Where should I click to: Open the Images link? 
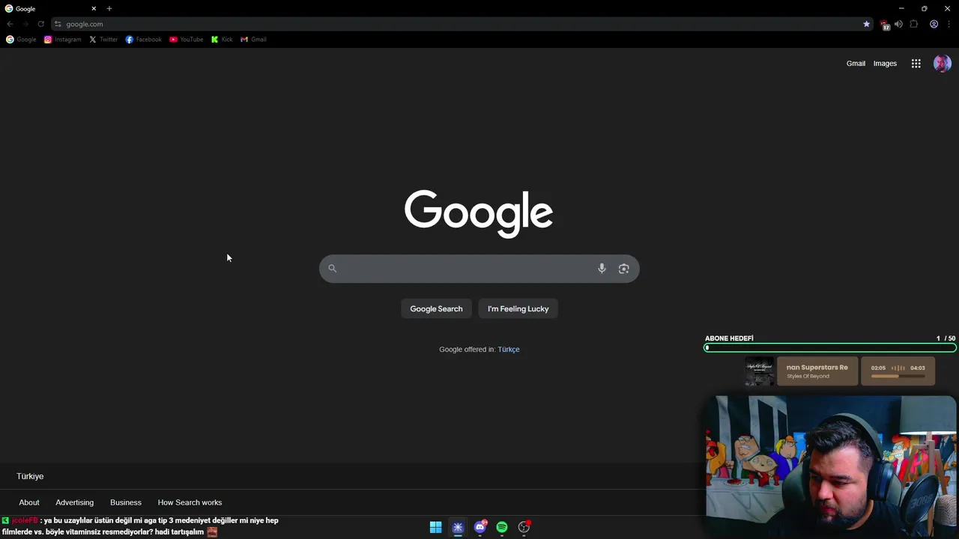885,64
